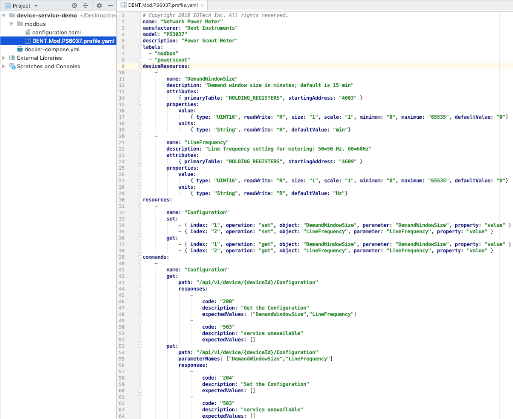Click the docker-compose.yml file icon
This screenshot has height=419, width=513.
(20, 50)
